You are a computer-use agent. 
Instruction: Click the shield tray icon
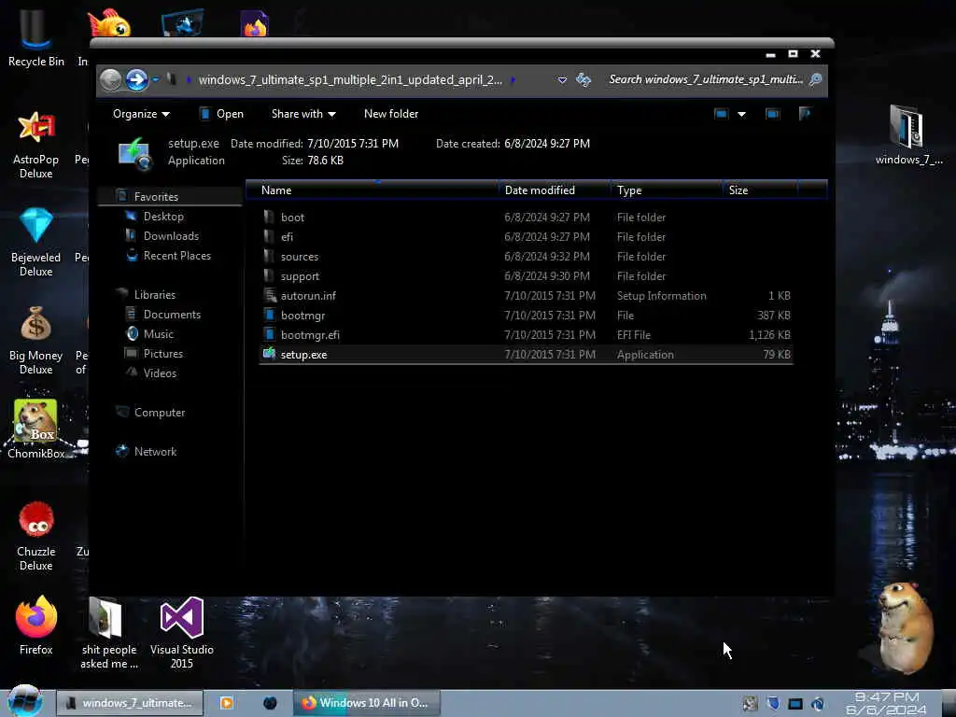773,704
